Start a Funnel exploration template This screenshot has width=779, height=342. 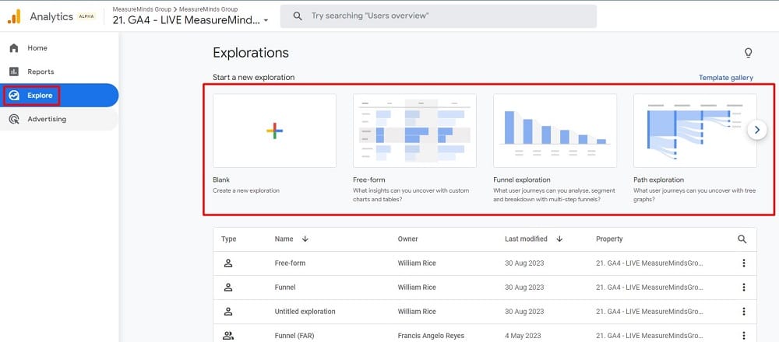point(555,131)
